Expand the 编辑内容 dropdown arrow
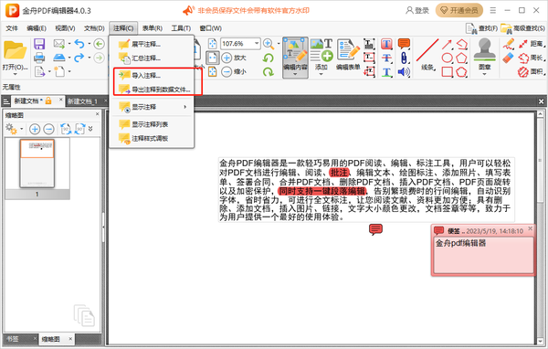 point(295,74)
